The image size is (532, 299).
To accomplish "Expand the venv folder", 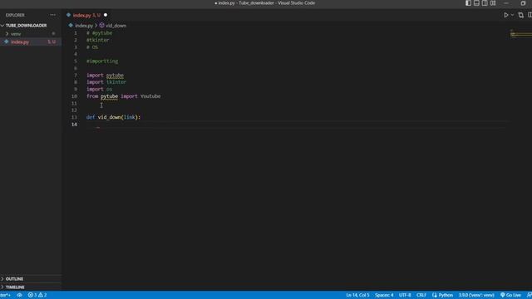I will [x=16, y=34].
